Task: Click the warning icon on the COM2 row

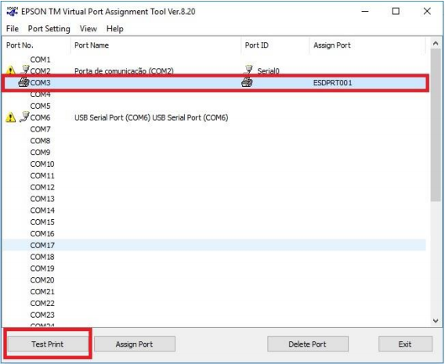Action: [x=10, y=70]
